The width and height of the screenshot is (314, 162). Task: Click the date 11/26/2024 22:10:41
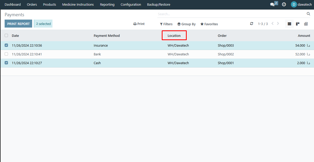tap(27, 54)
